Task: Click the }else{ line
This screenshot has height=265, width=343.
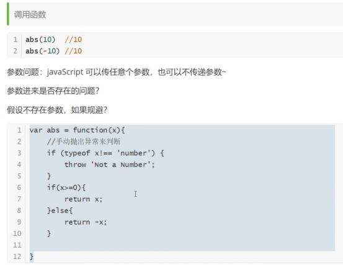Action: click(60, 210)
